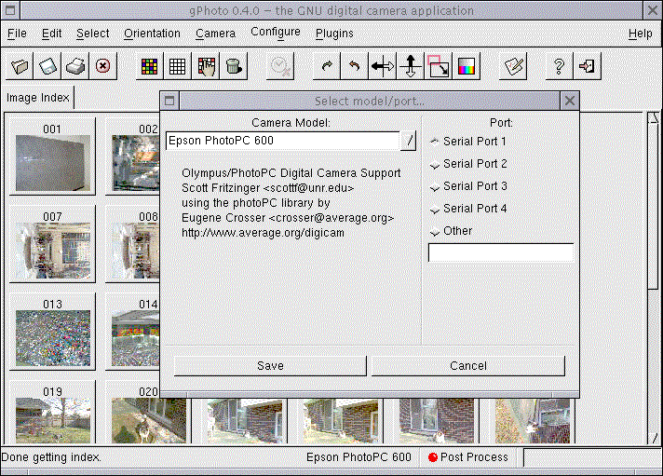Select the Serial Port 1 radio button
The image size is (663, 476).
click(x=434, y=142)
